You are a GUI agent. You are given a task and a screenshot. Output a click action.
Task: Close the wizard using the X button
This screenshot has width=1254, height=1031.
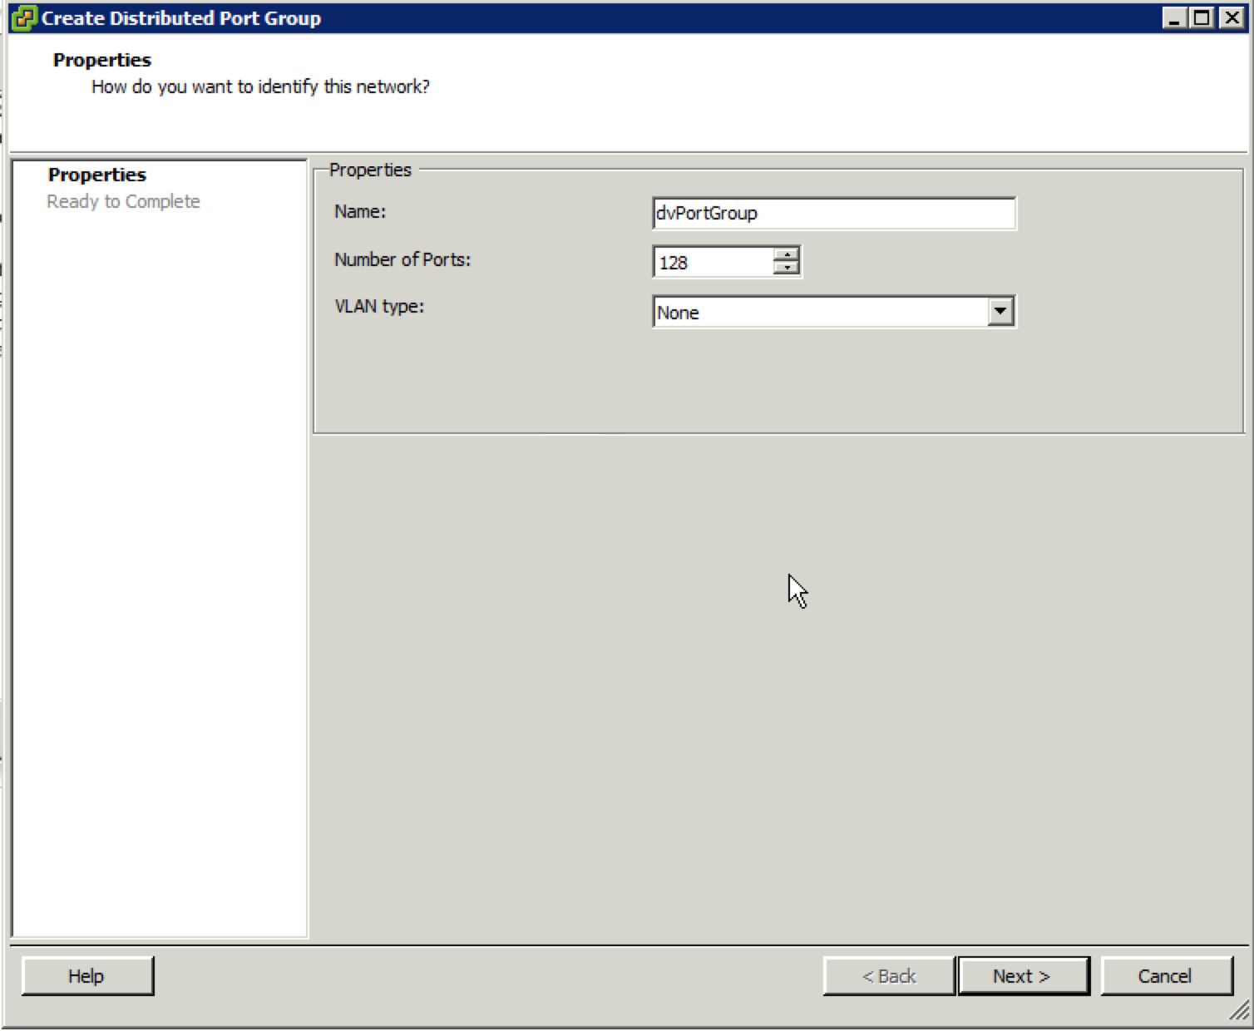click(x=1231, y=17)
